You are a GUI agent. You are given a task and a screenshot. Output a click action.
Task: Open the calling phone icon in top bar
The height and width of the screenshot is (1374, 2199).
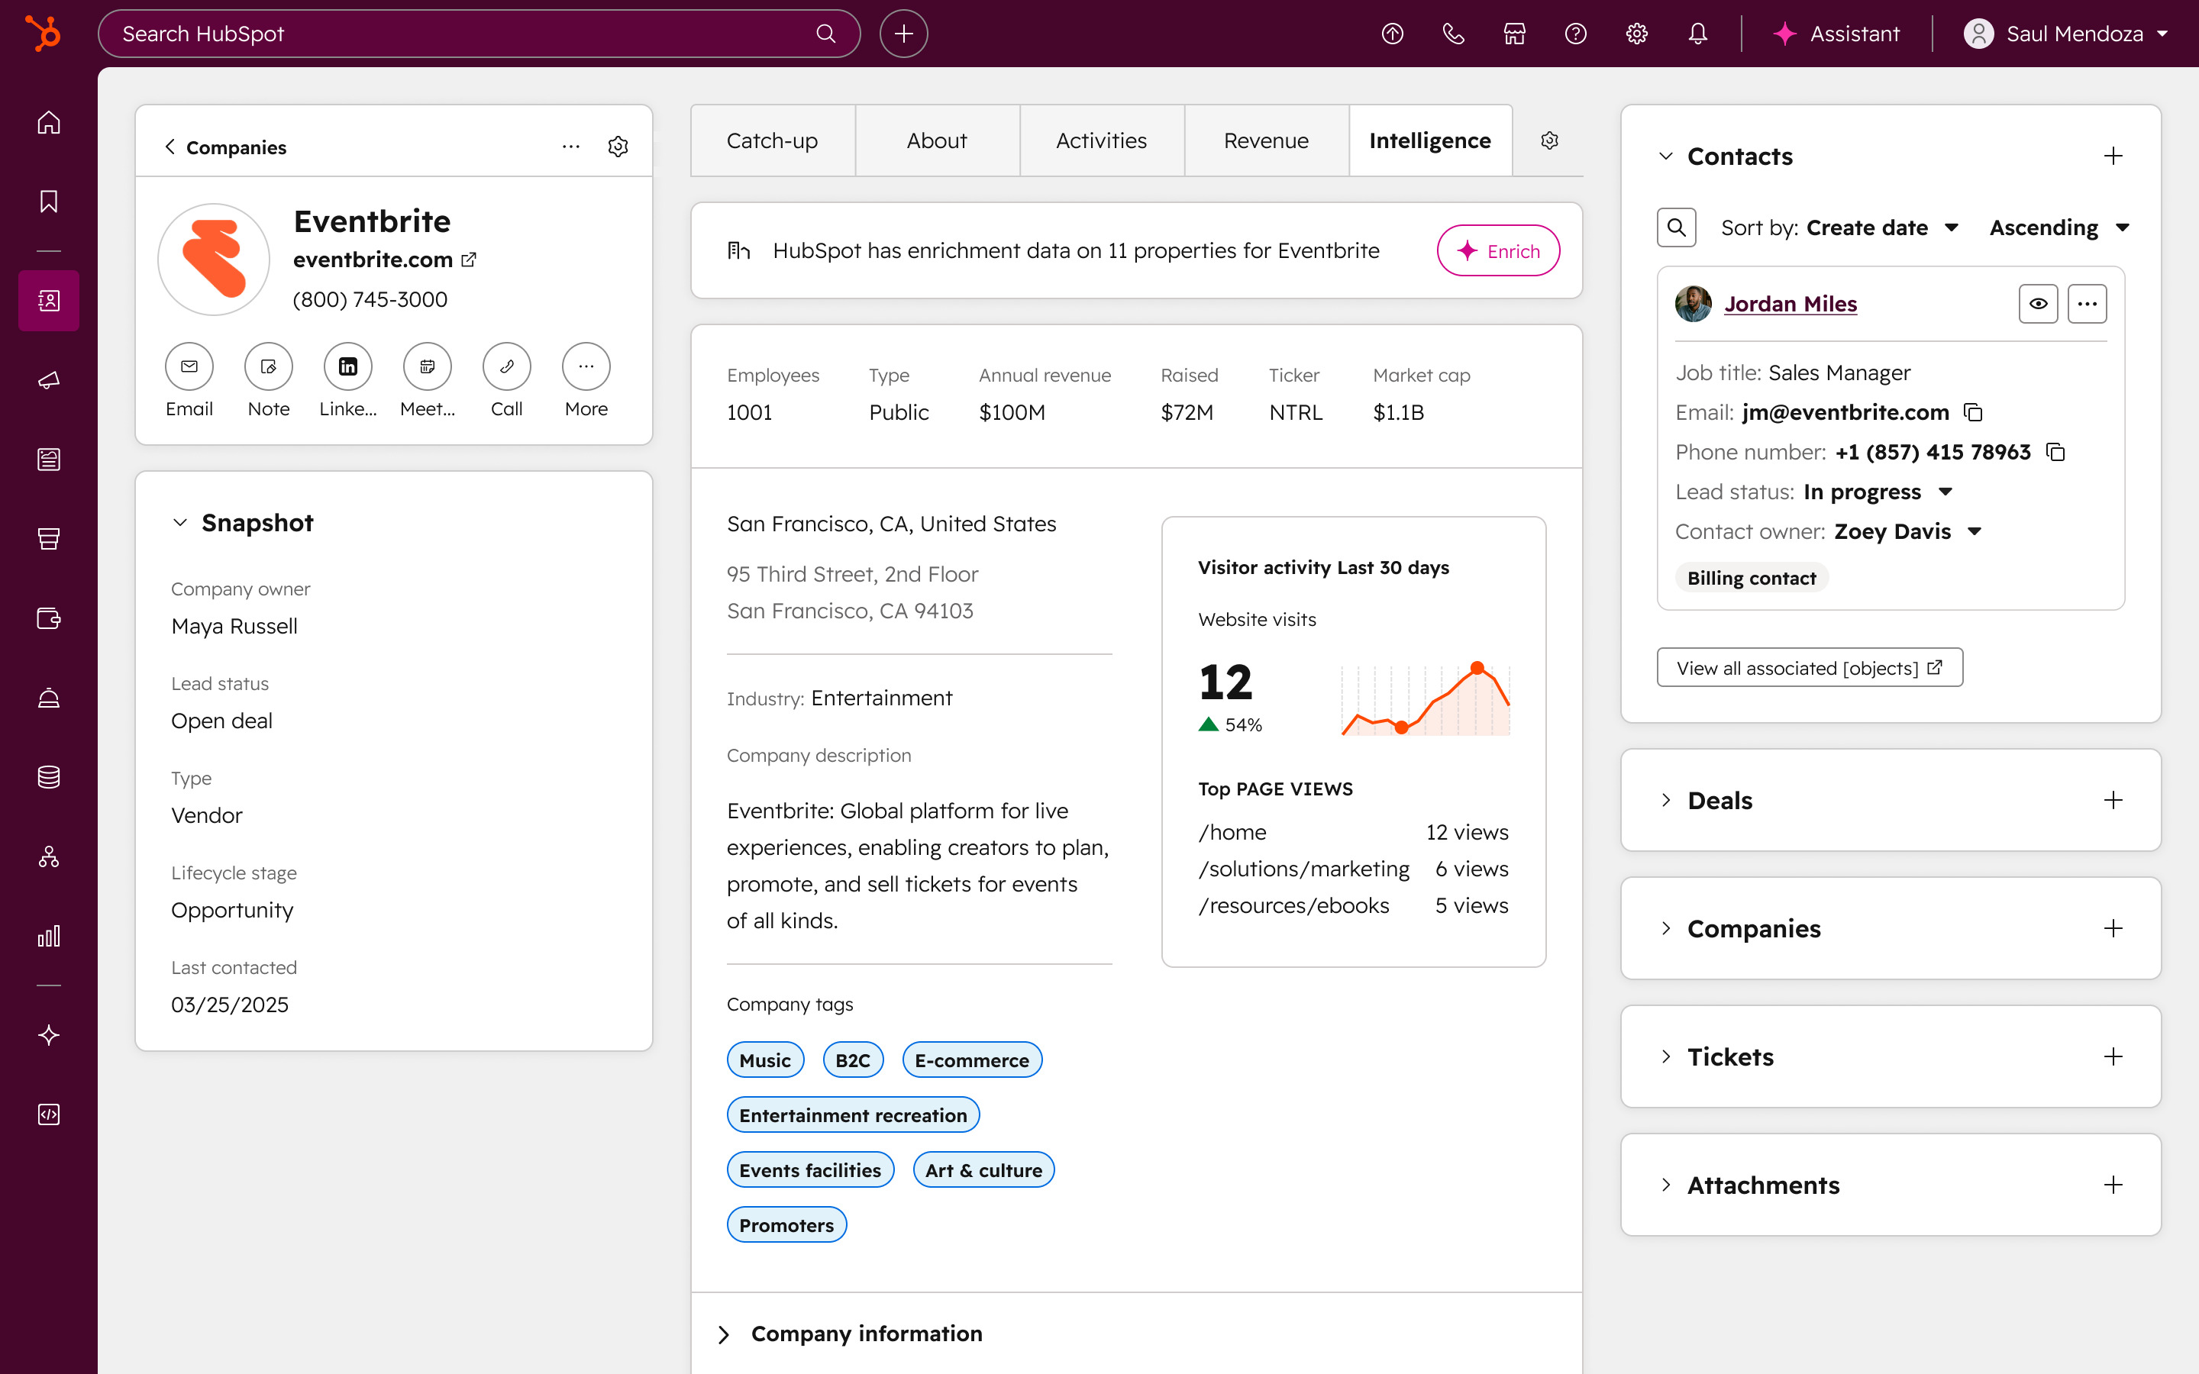[1453, 34]
